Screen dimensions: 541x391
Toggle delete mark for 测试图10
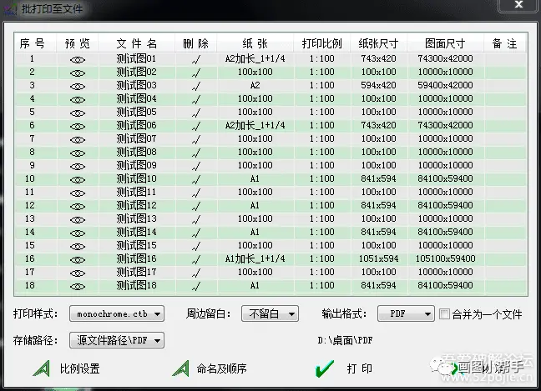pyautogui.click(x=196, y=179)
